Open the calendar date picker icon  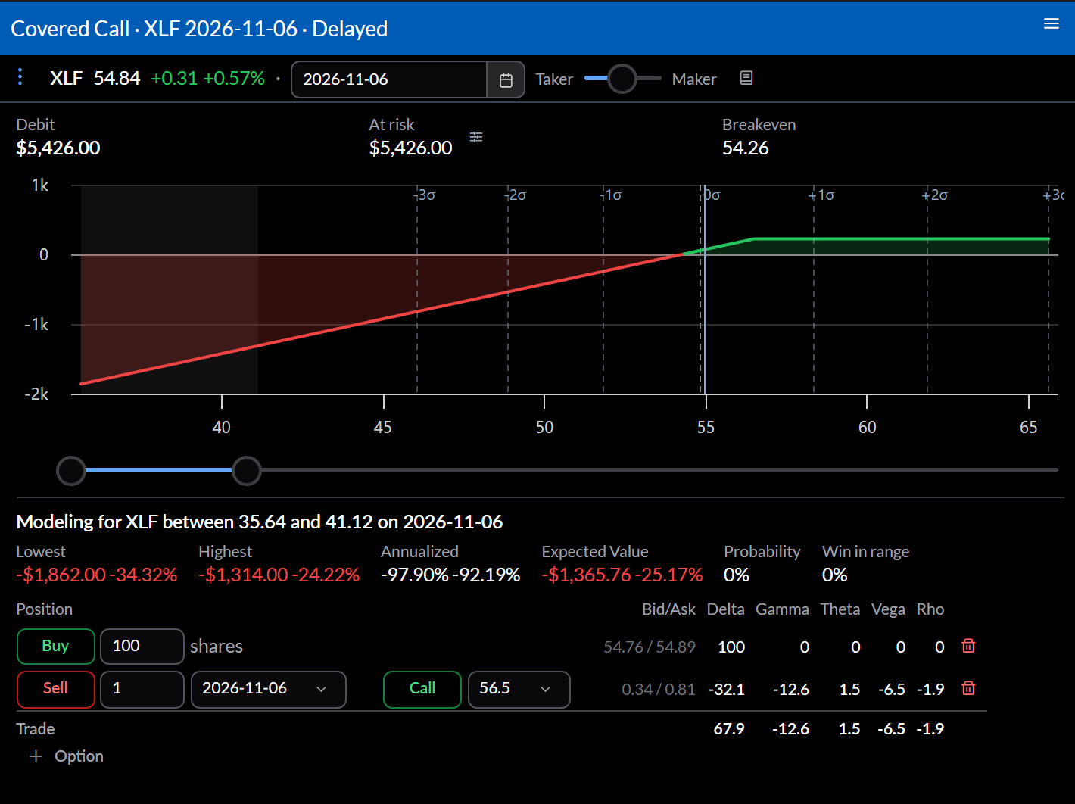coord(506,79)
